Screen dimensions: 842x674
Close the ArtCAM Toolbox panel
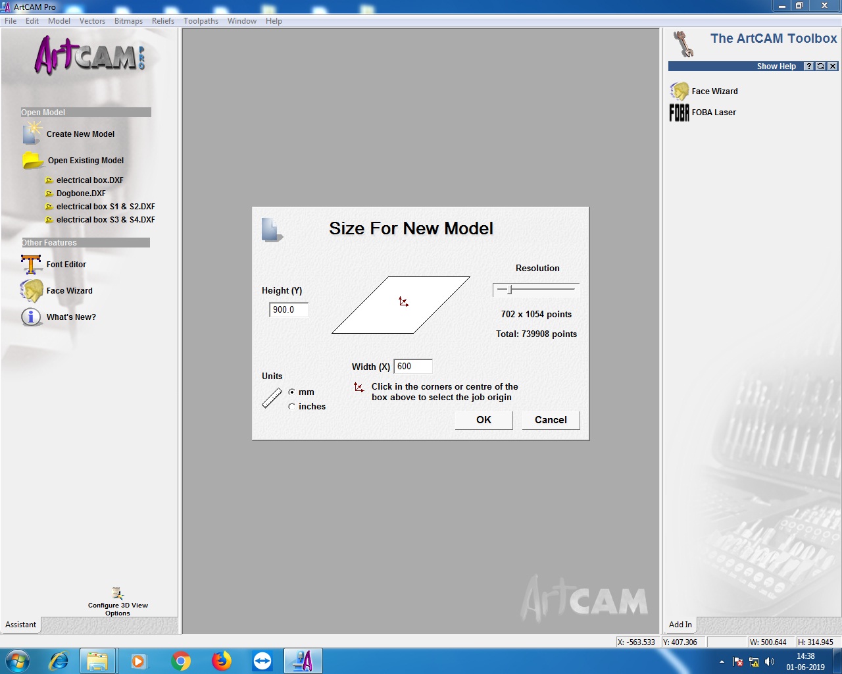(833, 66)
